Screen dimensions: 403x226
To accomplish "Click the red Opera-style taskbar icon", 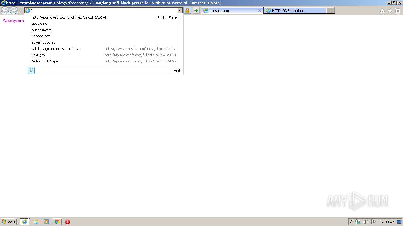I will tap(67, 222).
